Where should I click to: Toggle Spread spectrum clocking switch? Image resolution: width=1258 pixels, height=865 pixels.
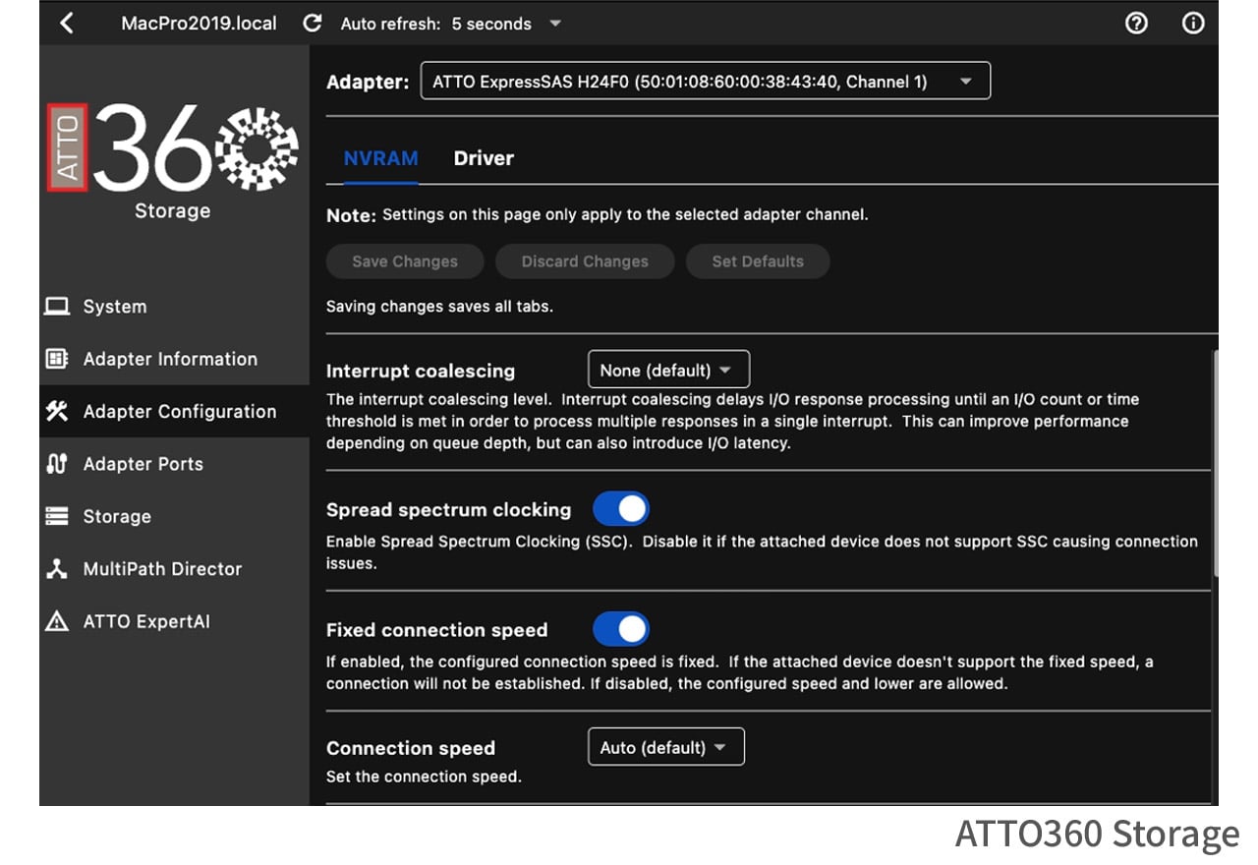[x=621, y=509]
